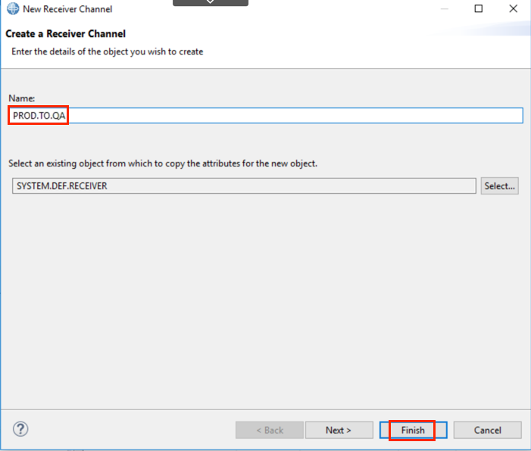Click the SYSTEM.DEF.RECEIVER copy-from field
Image resolution: width=531 pixels, height=451 pixels.
pyautogui.click(x=244, y=186)
